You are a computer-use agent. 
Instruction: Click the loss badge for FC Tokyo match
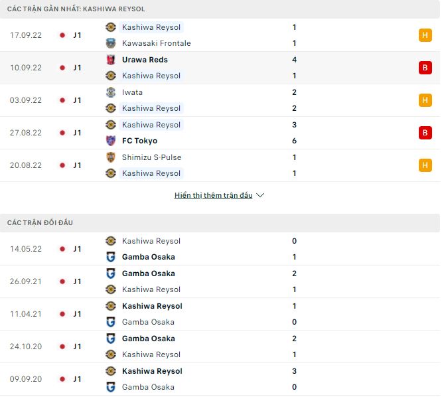[x=425, y=133]
